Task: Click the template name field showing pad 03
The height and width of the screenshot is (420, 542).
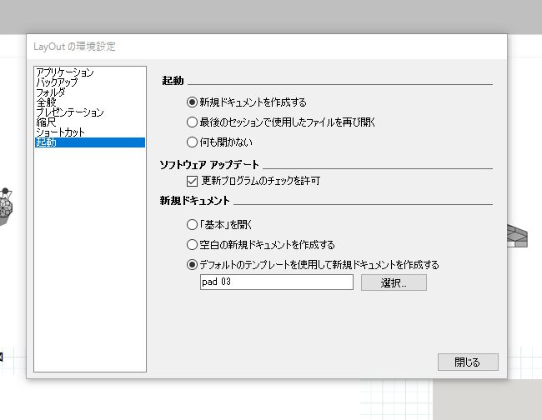Action: [x=277, y=282]
